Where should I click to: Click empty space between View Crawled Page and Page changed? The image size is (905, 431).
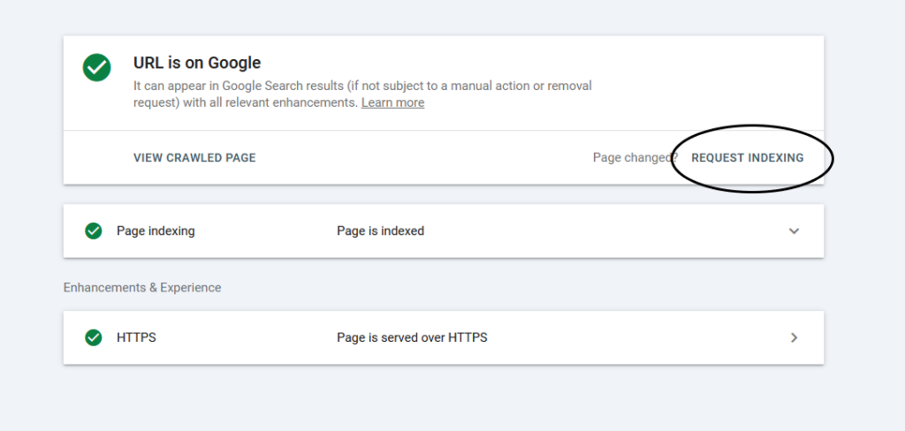(x=424, y=157)
